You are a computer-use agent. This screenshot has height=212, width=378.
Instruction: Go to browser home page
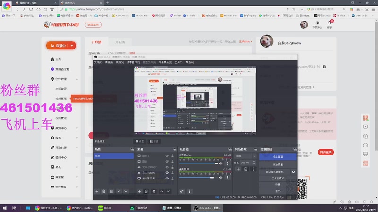tap(38, 9)
